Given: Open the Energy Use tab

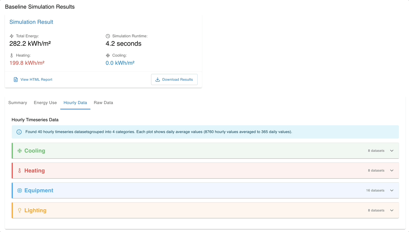Looking at the screenshot, I should pos(45,103).
